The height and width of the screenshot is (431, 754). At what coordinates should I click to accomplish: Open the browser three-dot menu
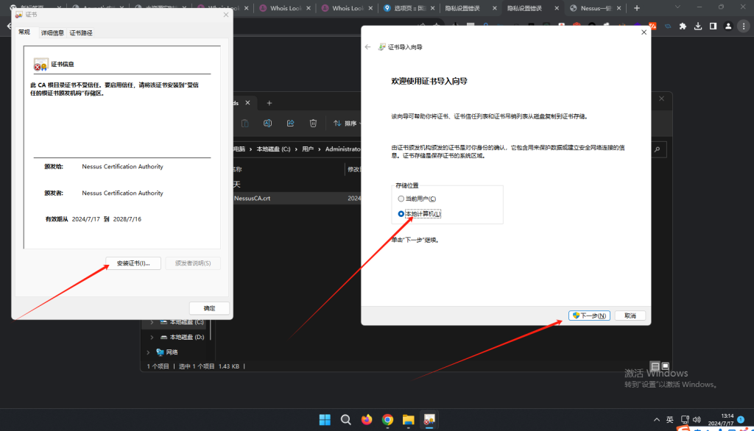(x=744, y=26)
